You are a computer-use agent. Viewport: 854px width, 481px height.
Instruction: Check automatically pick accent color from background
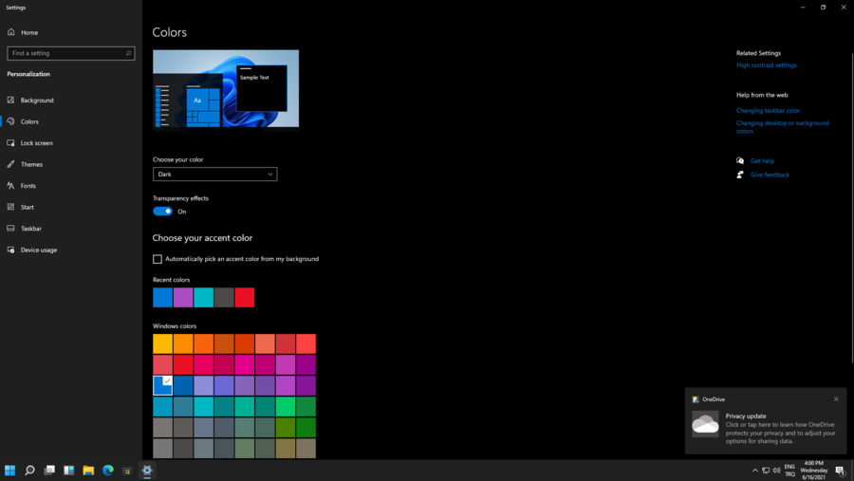[x=158, y=259]
